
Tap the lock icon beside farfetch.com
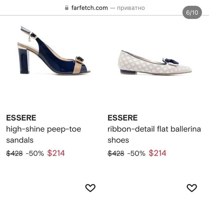pyautogui.click(x=67, y=8)
